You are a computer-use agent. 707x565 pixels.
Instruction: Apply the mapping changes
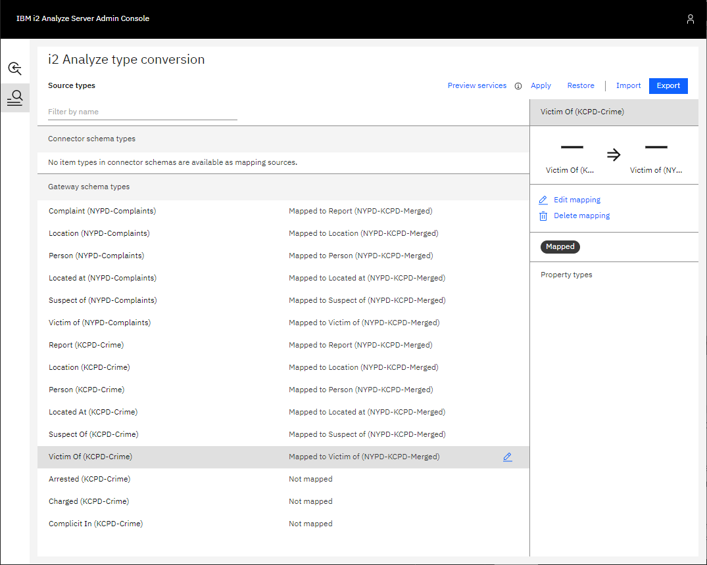click(x=541, y=85)
